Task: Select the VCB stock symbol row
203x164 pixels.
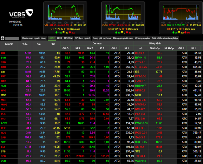Action: click(x=3, y=161)
